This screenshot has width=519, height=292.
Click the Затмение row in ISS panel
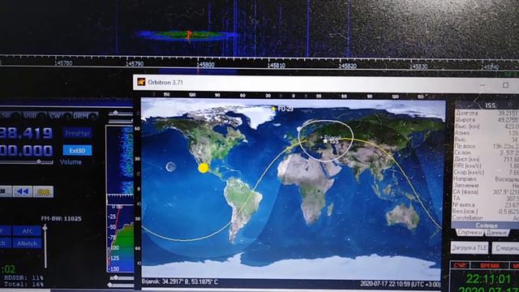pos(487,186)
